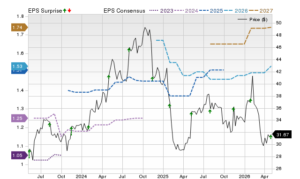Click the EPS Consensus legend label
300x179 pixels.
click(124, 11)
